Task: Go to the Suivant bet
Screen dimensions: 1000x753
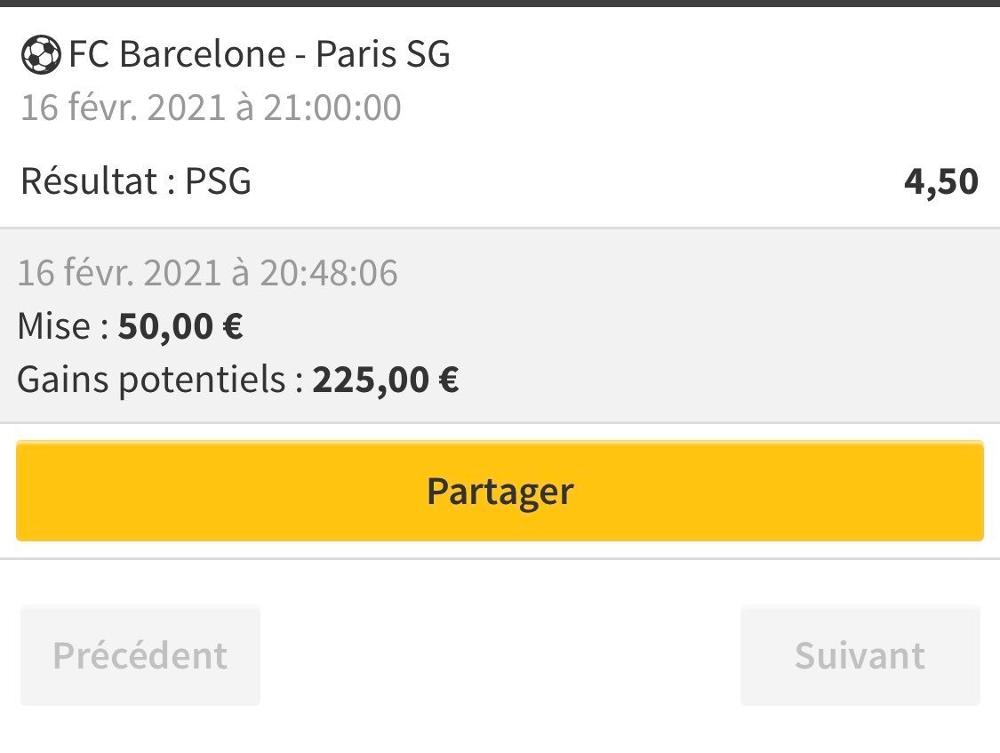Action: (860, 656)
